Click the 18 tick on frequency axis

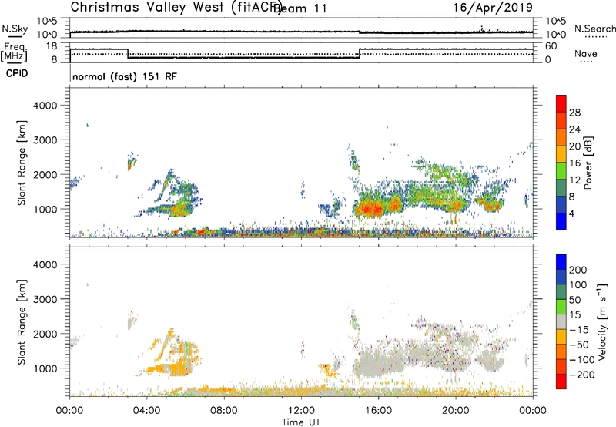point(52,46)
